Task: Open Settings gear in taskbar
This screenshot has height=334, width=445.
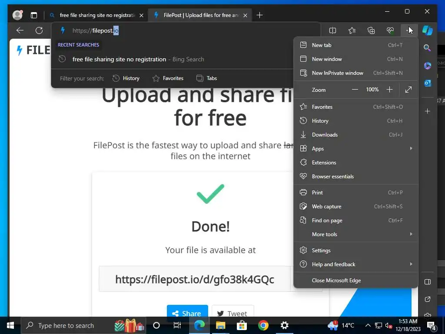Action: pos(284,325)
